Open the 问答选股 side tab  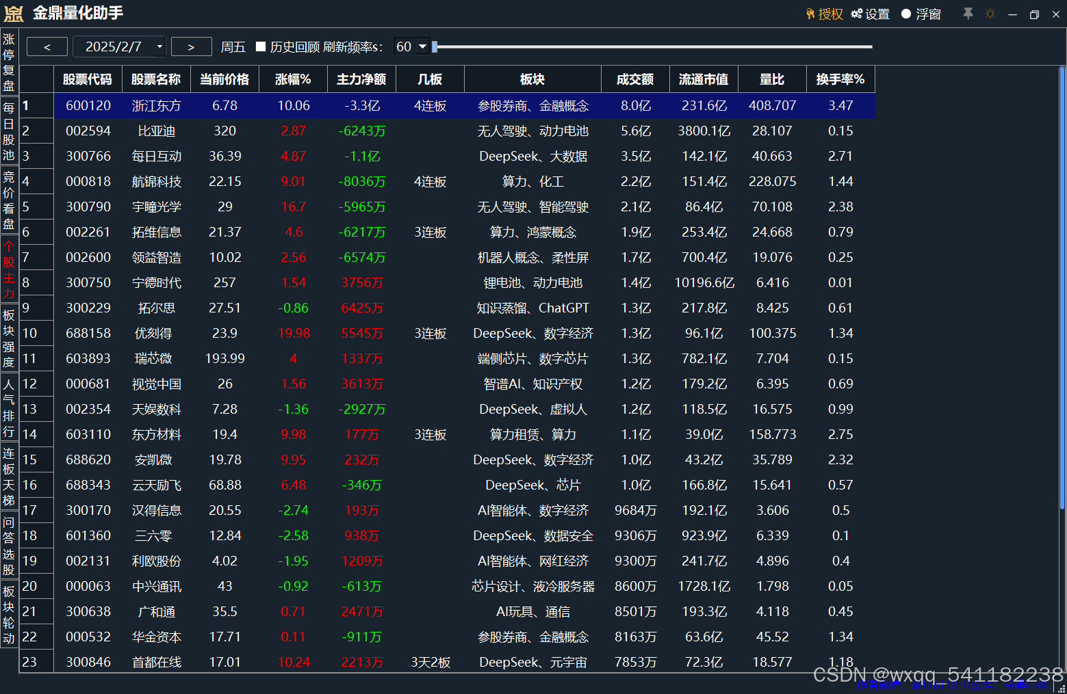coord(9,546)
